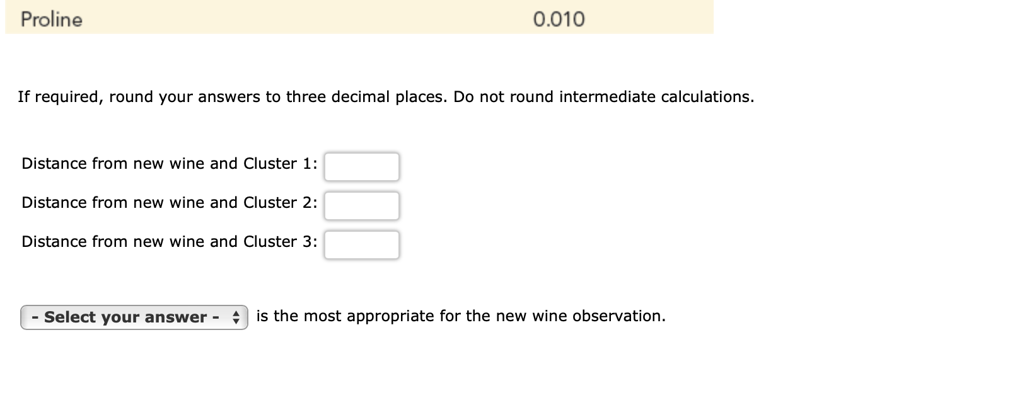Click the Distance from Cluster 3 input field

361,245
